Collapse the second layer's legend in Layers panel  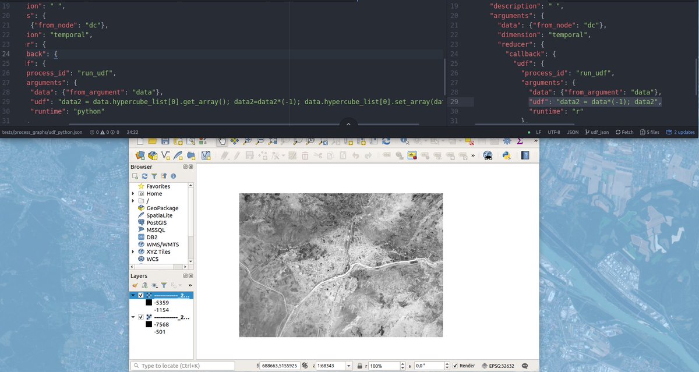tap(133, 317)
